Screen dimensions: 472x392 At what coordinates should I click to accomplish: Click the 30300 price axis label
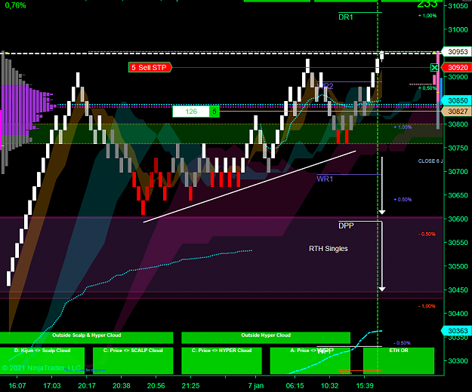click(x=458, y=361)
